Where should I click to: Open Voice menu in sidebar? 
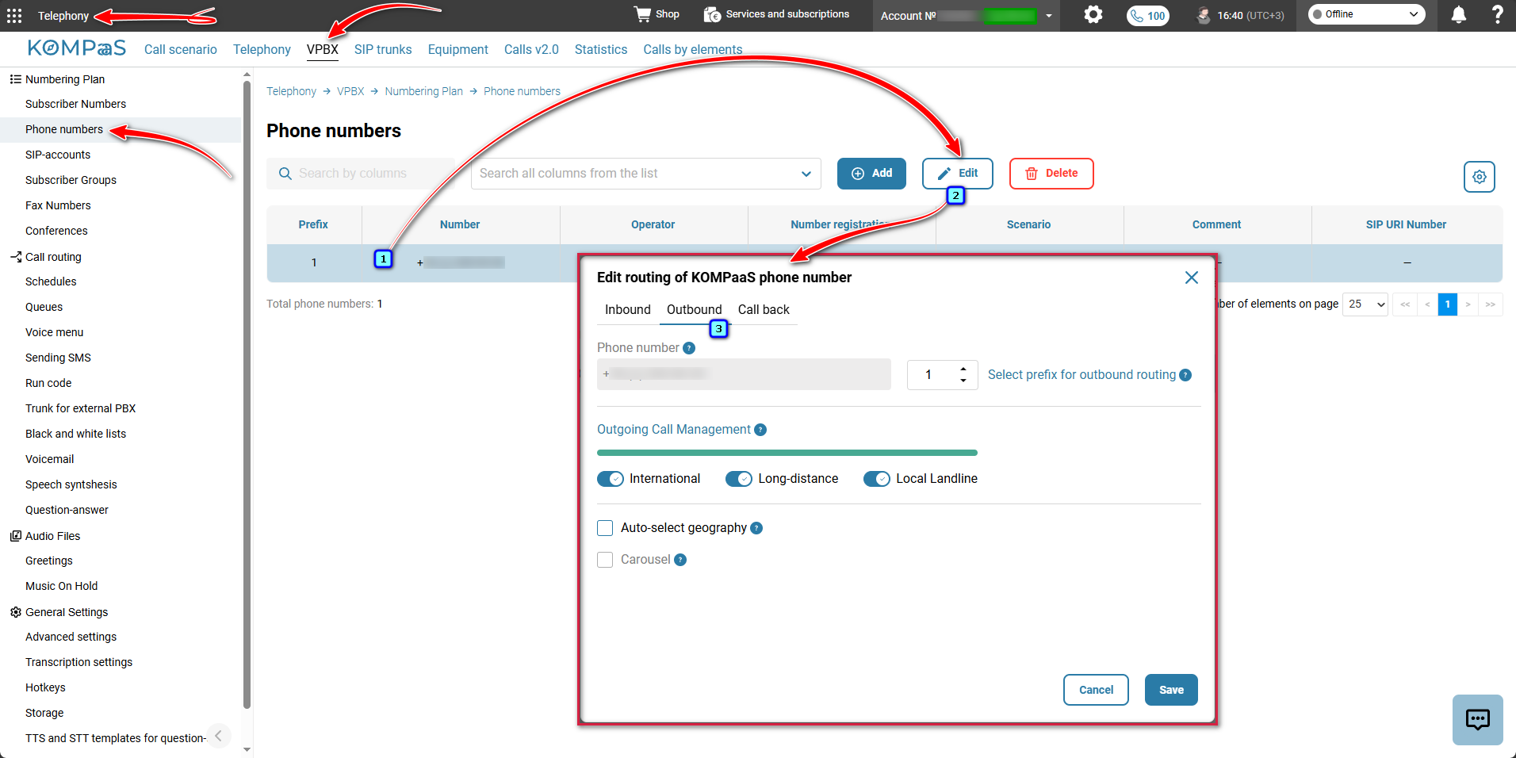click(54, 332)
